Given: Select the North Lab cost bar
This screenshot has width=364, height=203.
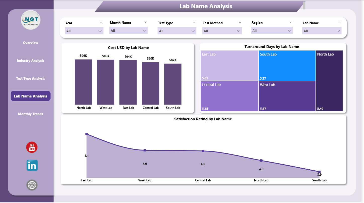Looking at the screenshot, I should click(83, 82).
